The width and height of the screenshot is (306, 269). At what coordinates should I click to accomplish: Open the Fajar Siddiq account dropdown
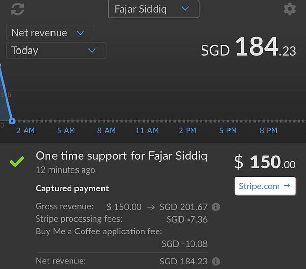pos(154,9)
